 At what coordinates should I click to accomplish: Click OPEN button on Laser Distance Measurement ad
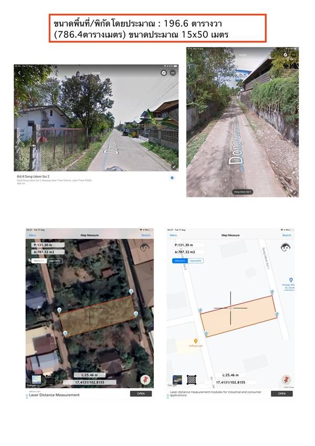(141, 393)
